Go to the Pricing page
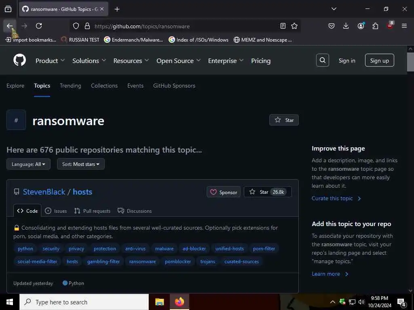 click(261, 61)
